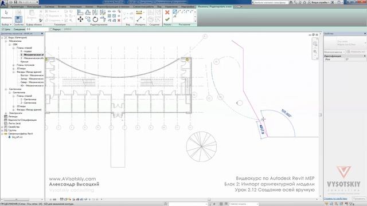Expand the Семейства tree node
This screenshot has width=367, height=206.
(x=2, y=127)
